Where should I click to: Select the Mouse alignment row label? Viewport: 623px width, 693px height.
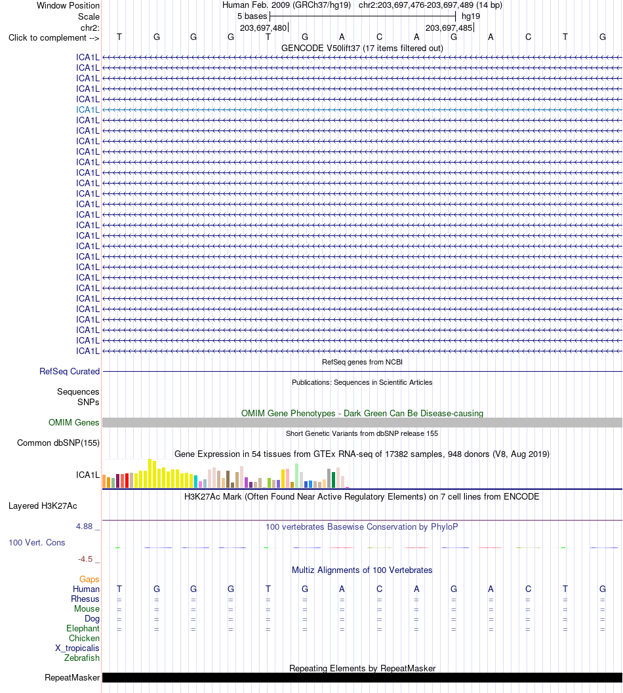(x=87, y=609)
